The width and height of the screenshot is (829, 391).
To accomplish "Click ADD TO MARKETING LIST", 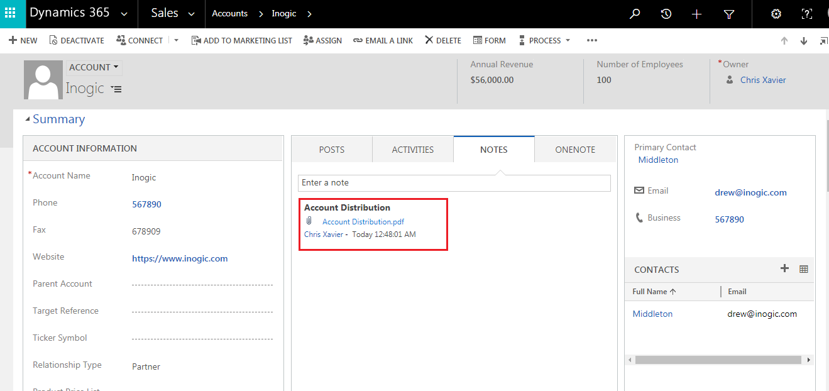I will pos(242,40).
